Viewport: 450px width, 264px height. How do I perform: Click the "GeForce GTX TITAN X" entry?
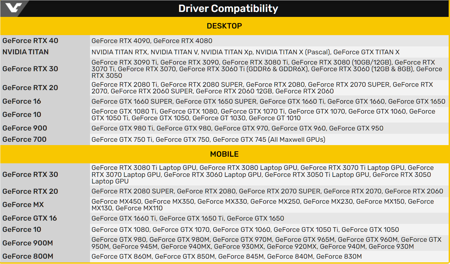[366, 52]
